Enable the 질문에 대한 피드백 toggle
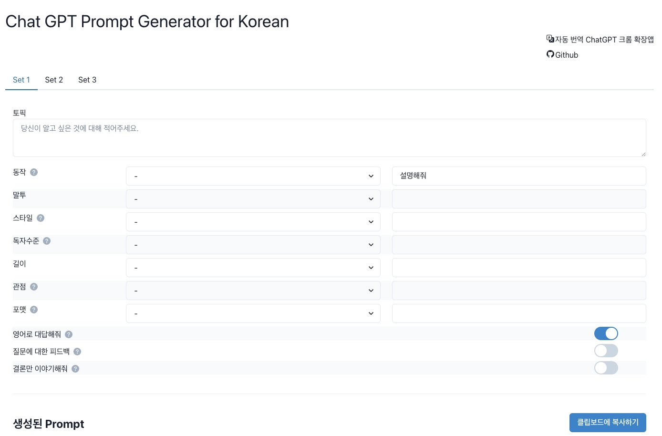The width and height of the screenshot is (662, 436). [x=606, y=351]
